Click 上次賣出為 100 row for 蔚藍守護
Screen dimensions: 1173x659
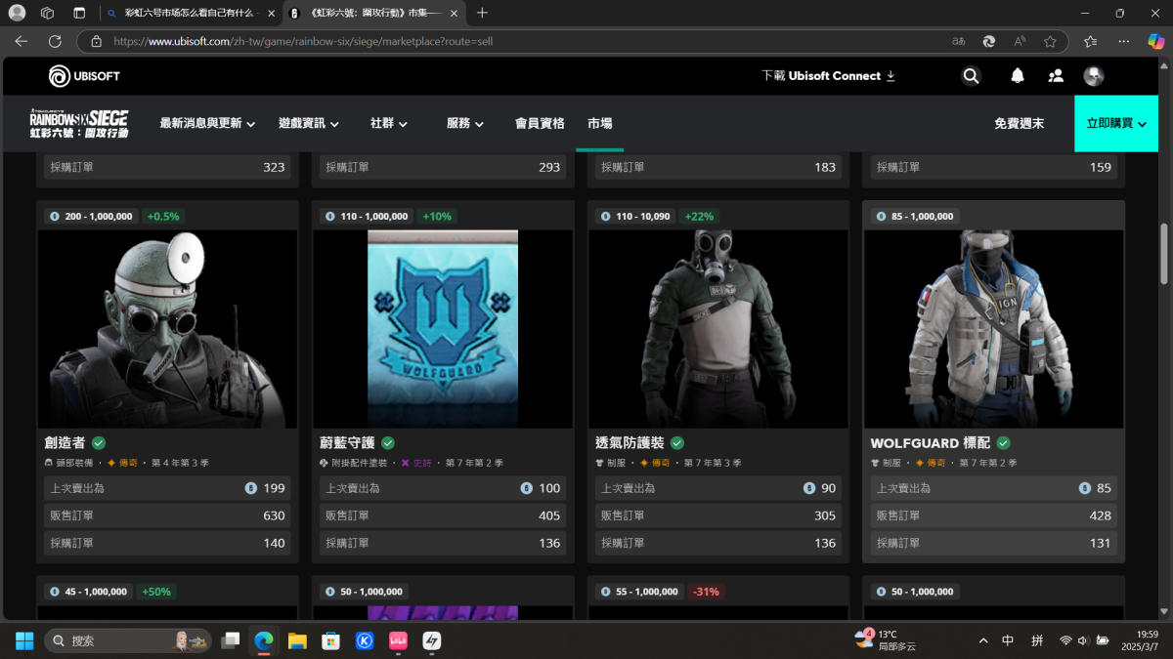[443, 488]
